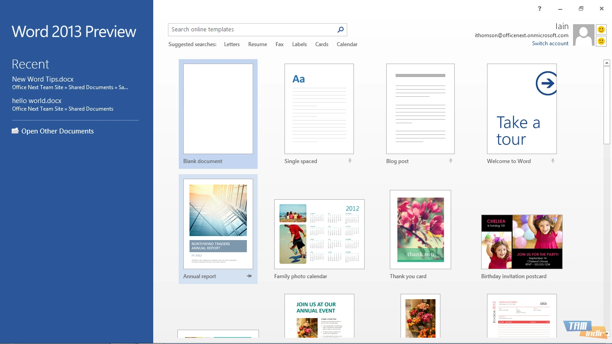Pin the Blog post template
This screenshot has height=344, width=612.
451,161
